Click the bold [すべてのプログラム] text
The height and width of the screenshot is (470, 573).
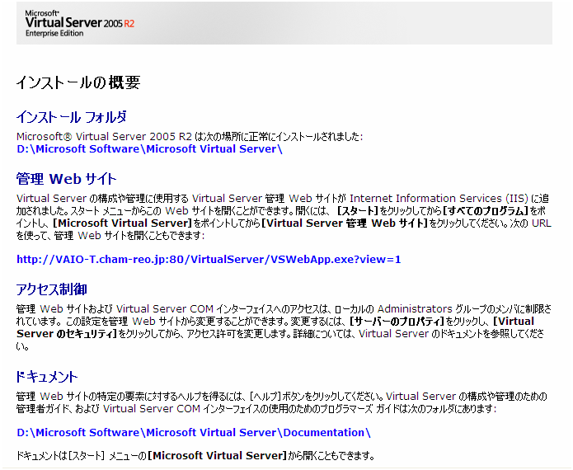(486, 211)
